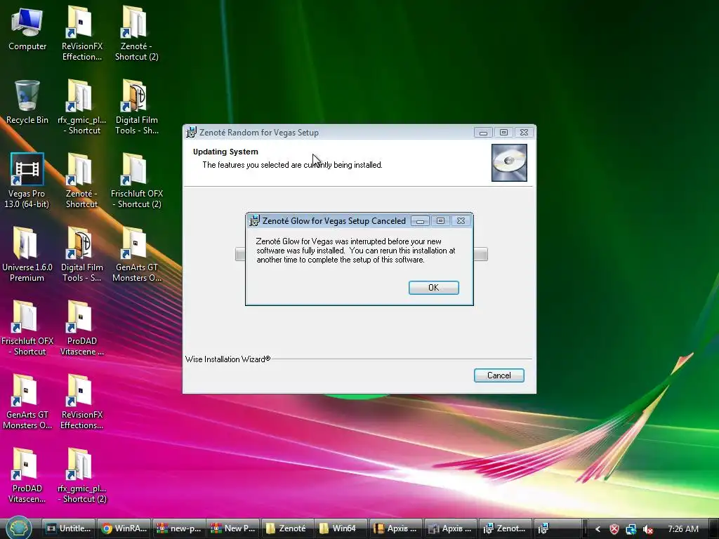Switch to the Zenoté folder taskbar button

[x=288, y=528]
